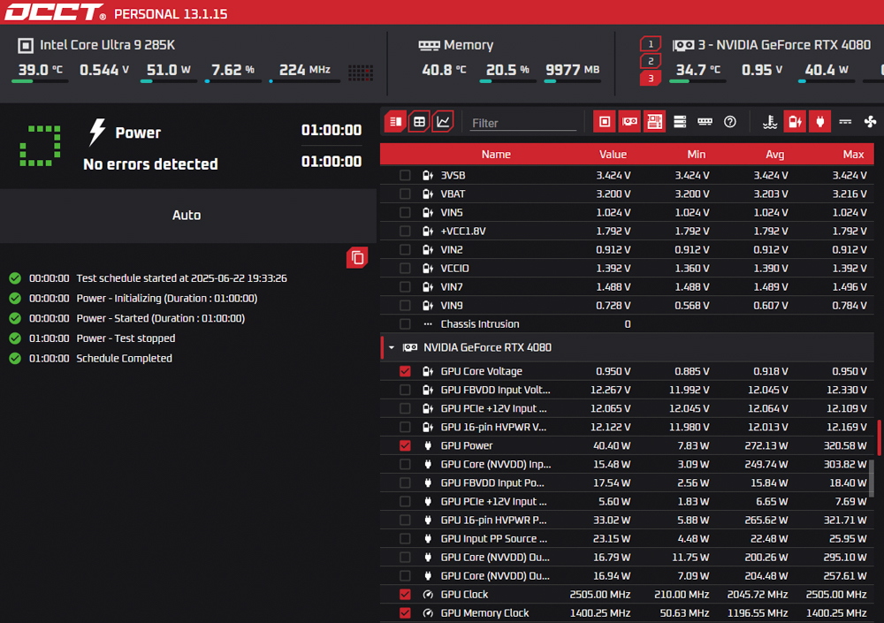The height and width of the screenshot is (623, 884).
Task: Click the CPU chip icon beside Intel Core
Action: tap(26, 45)
